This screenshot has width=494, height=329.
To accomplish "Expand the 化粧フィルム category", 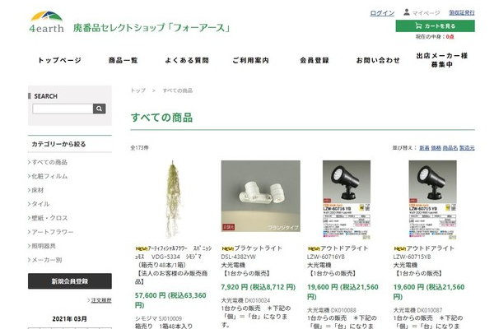I will (51, 176).
